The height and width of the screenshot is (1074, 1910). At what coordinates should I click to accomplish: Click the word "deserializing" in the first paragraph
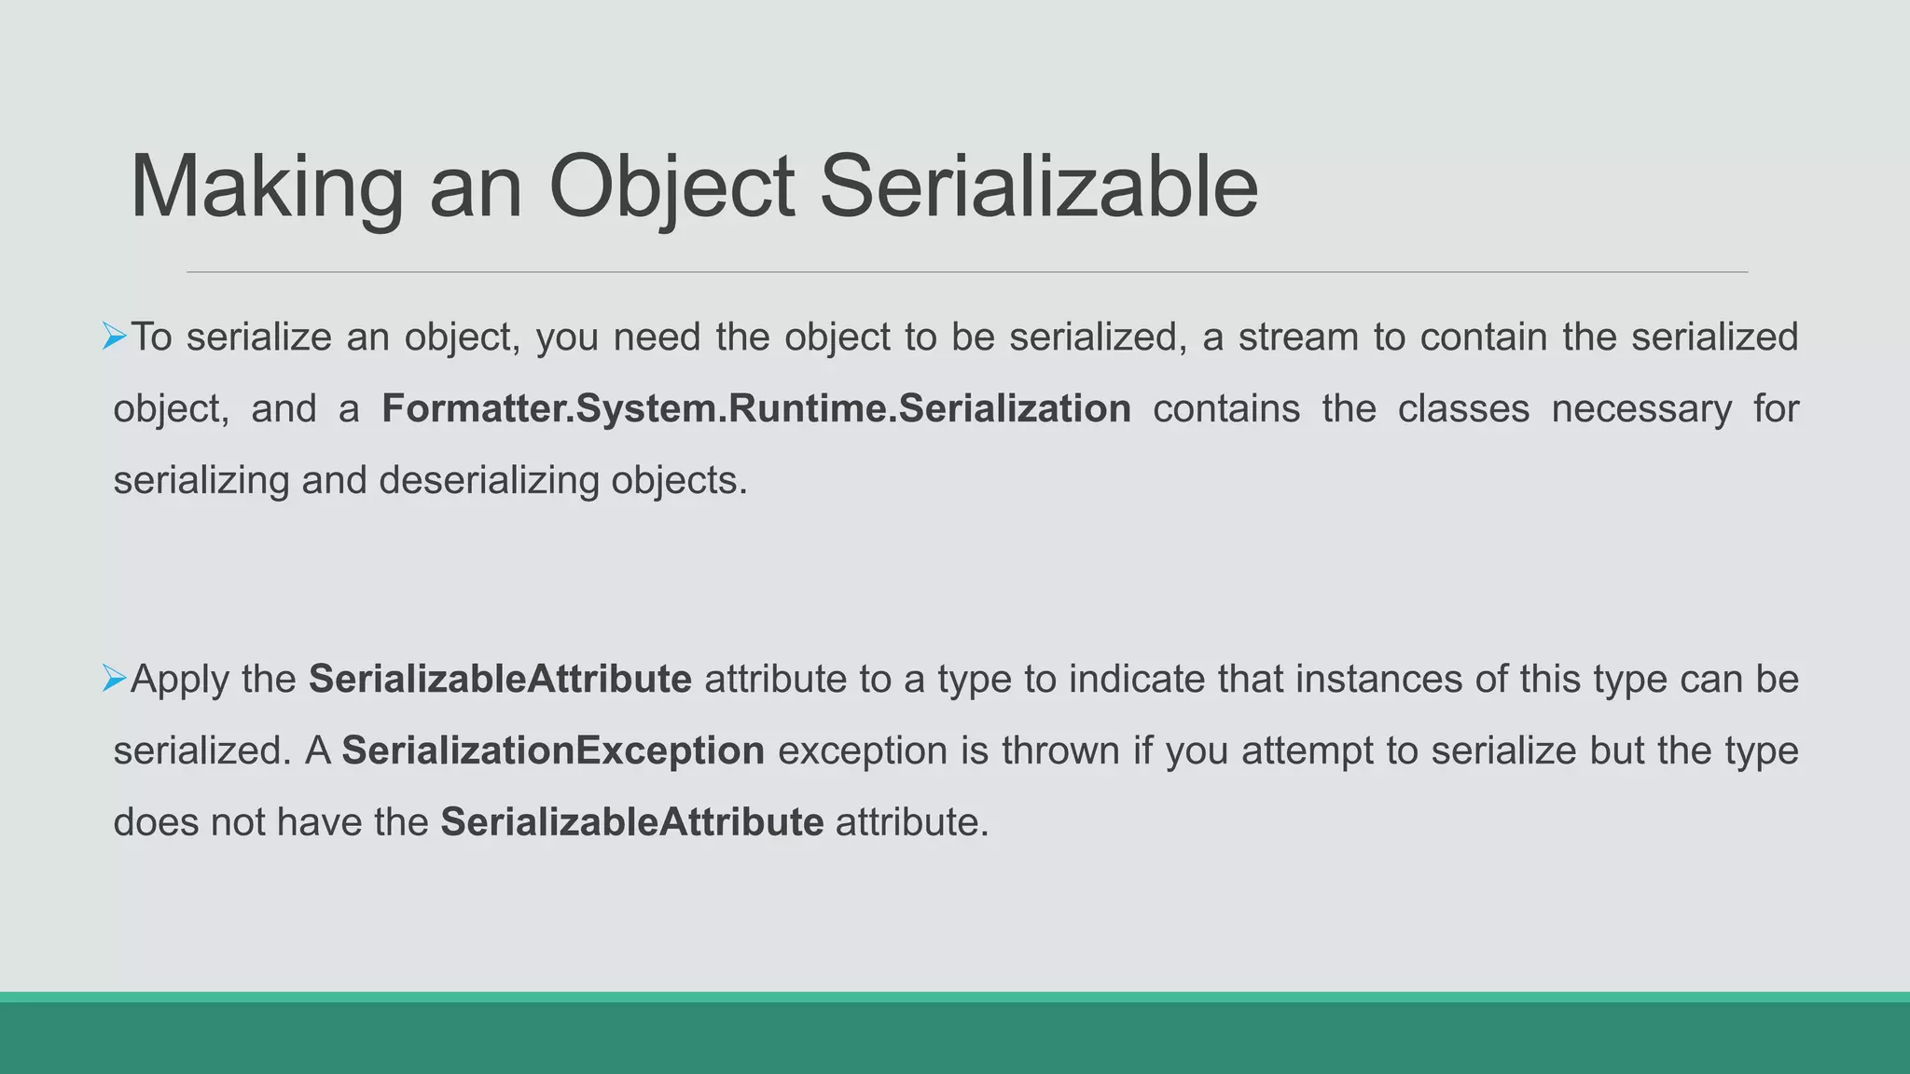point(488,480)
